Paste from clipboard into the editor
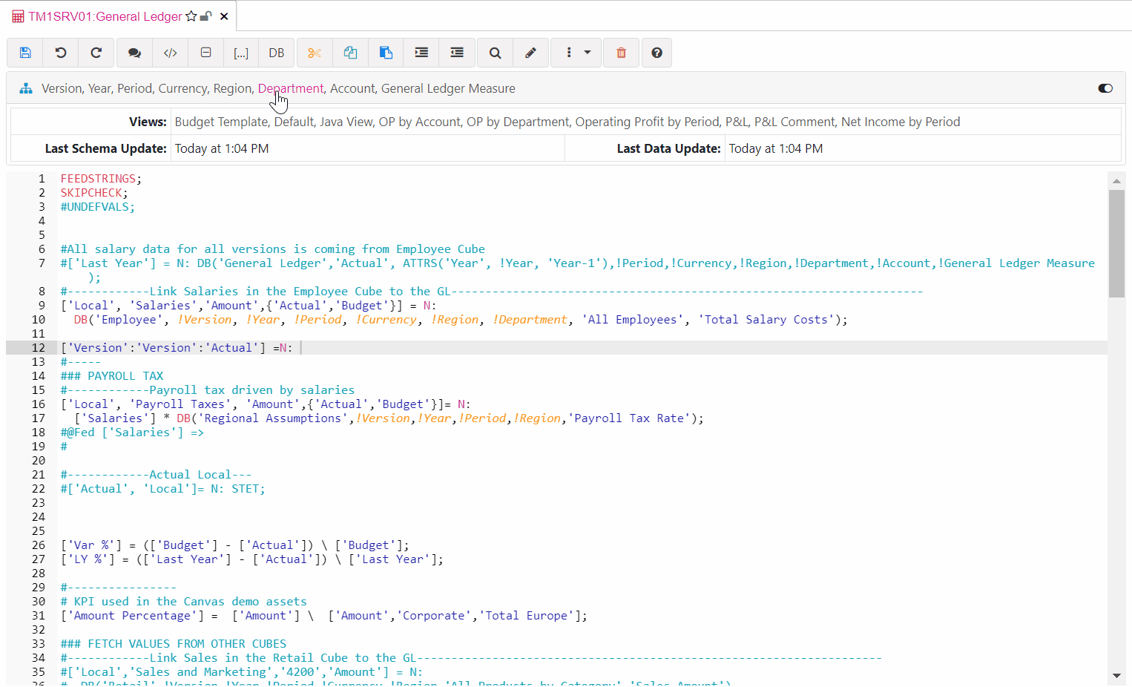Viewport: 1132px width, 687px height. click(386, 53)
